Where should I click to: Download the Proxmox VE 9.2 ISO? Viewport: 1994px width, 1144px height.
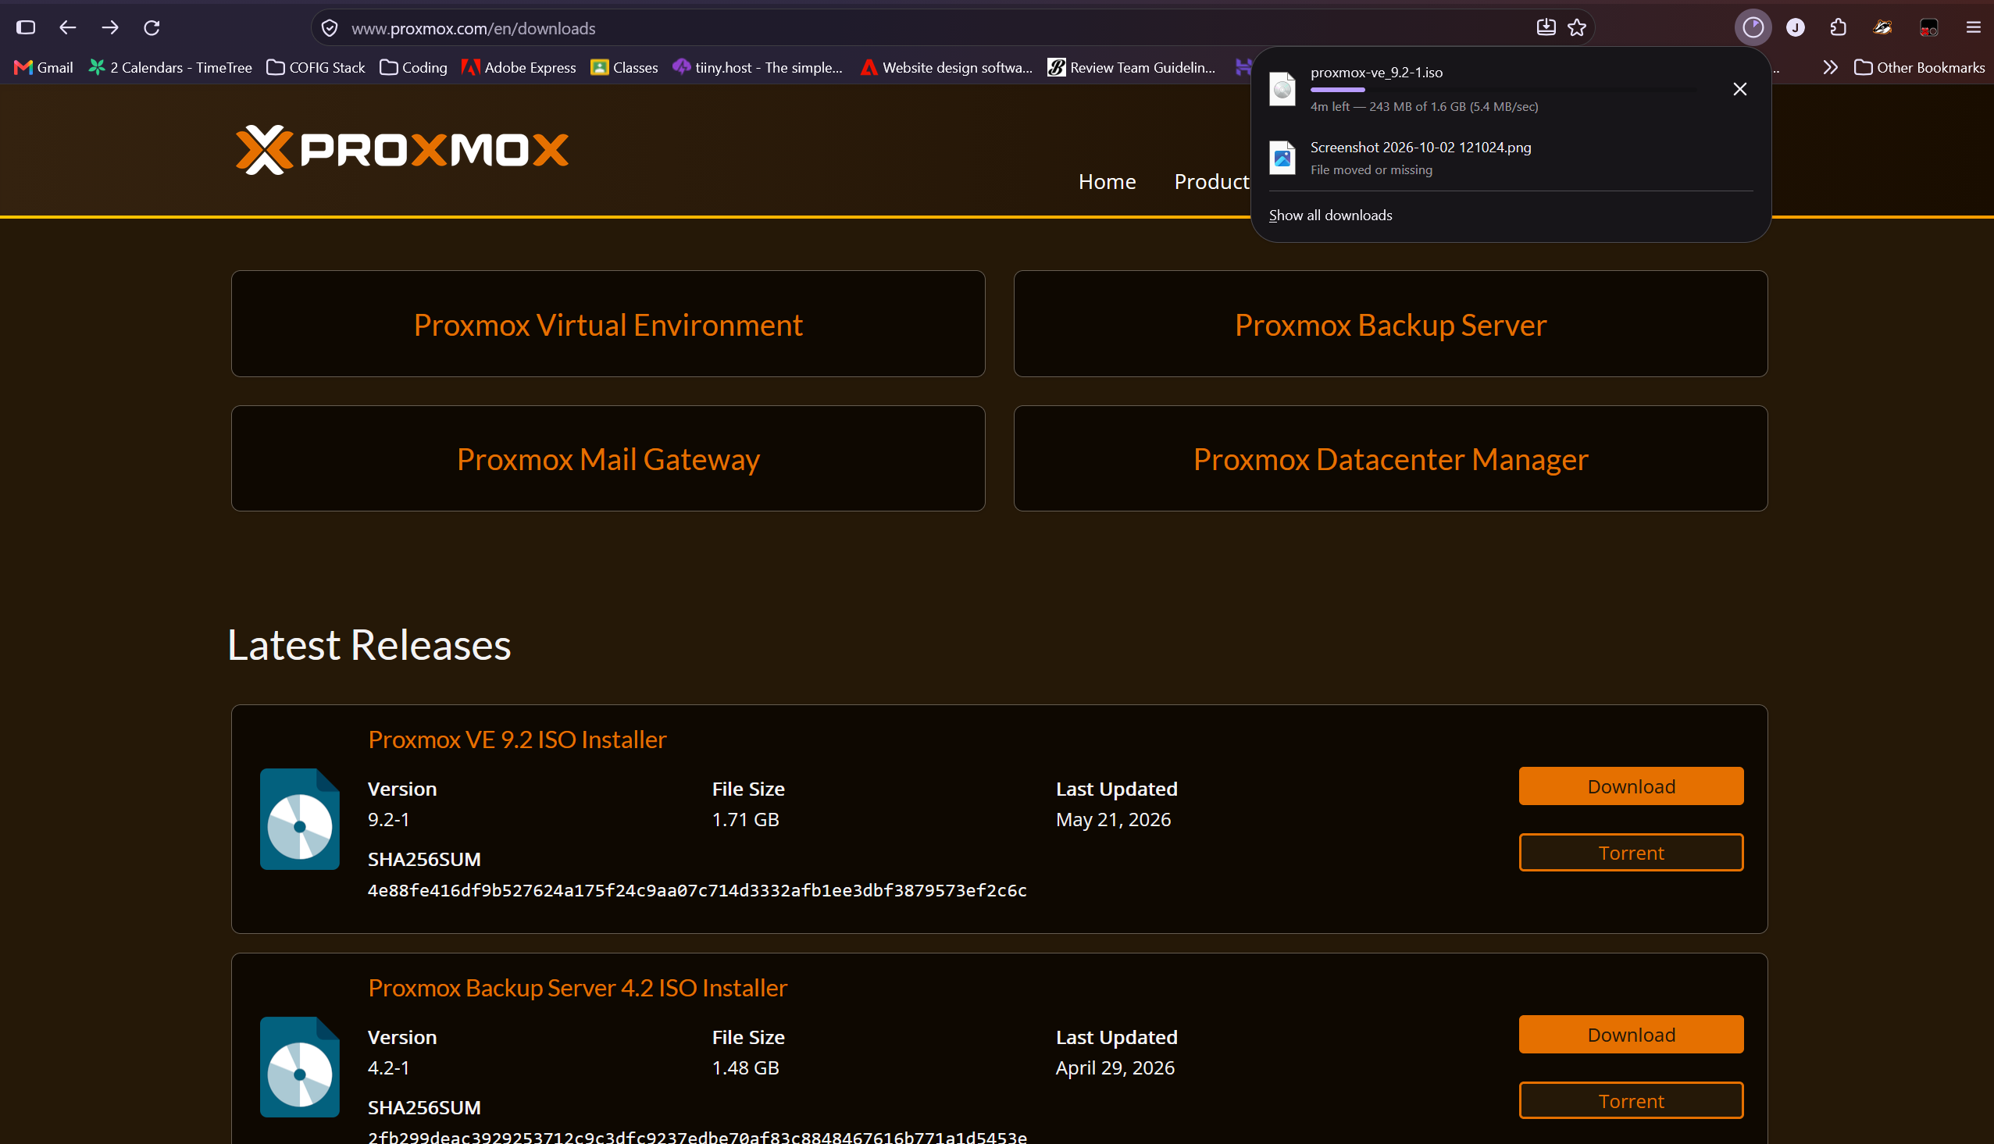[x=1631, y=786]
